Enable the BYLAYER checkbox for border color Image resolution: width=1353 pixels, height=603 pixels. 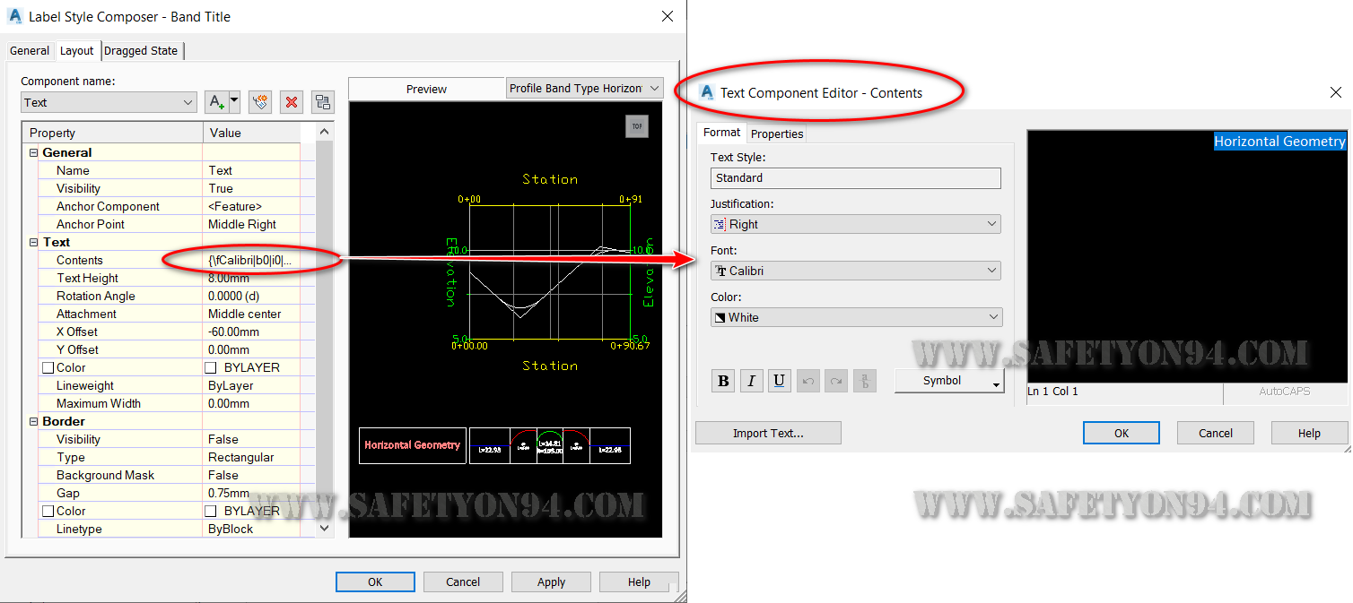pos(209,511)
